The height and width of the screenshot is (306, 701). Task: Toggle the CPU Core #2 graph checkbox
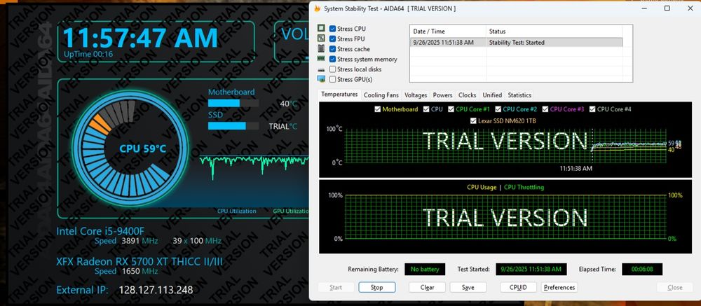point(498,109)
